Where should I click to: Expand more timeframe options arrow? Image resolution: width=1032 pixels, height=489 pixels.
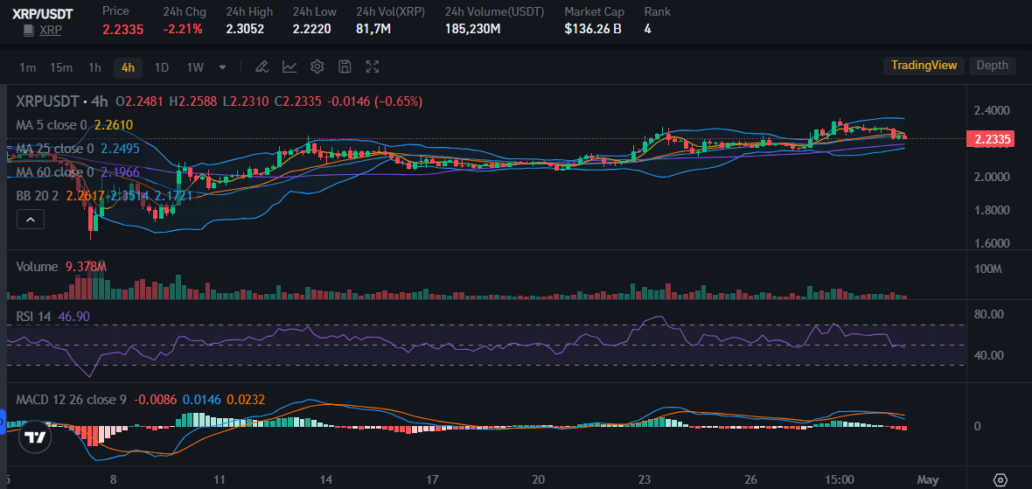coord(222,67)
